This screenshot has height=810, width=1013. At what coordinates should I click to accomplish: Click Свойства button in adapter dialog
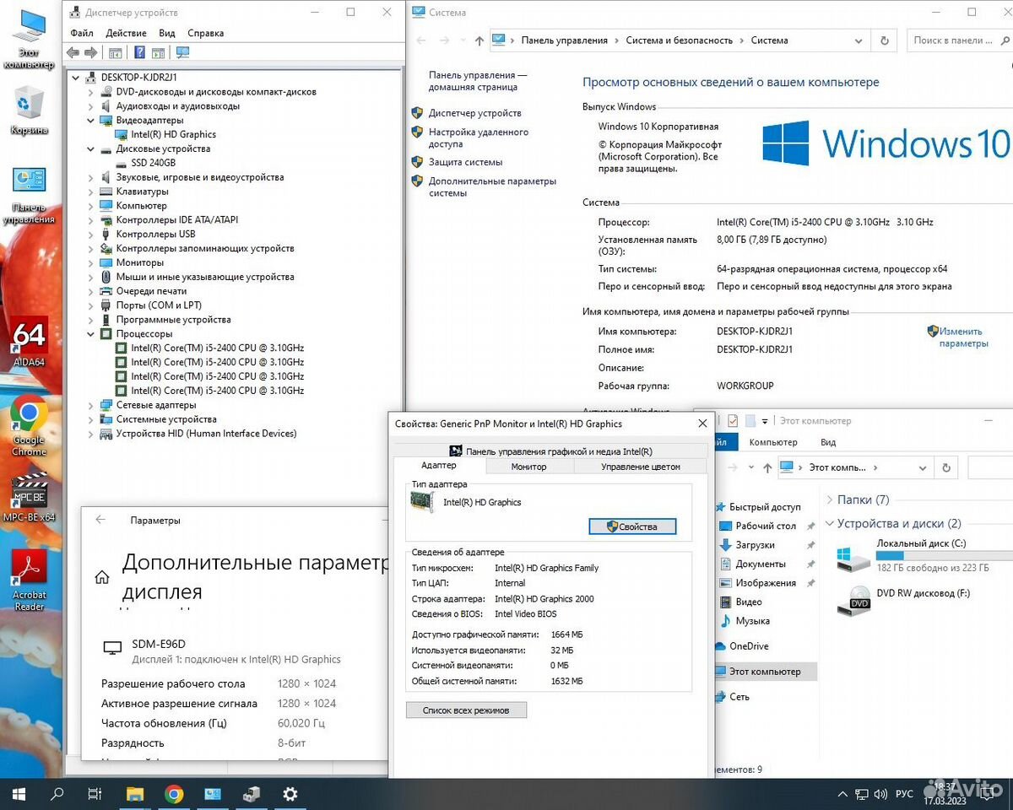(x=632, y=526)
